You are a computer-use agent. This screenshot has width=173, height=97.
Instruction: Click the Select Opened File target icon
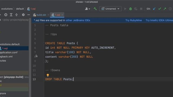pyautogui.click(x=6, y=15)
